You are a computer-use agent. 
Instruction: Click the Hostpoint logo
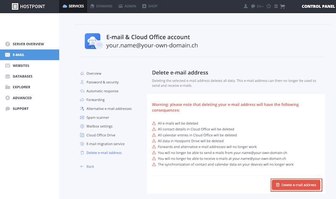[x=28, y=6]
